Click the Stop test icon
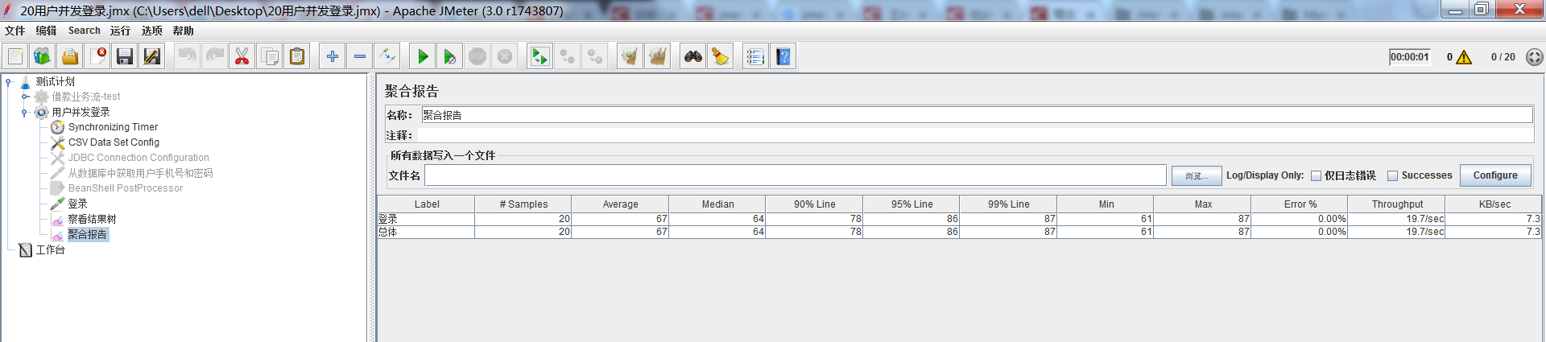 tap(477, 56)
